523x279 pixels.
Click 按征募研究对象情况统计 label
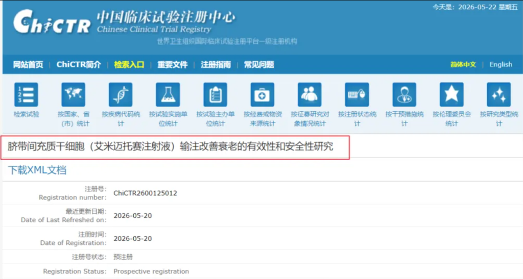[x=310, y=119]
